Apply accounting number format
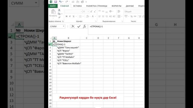The height and width of the screenshot is (108, 193). [x=126, y=16]
